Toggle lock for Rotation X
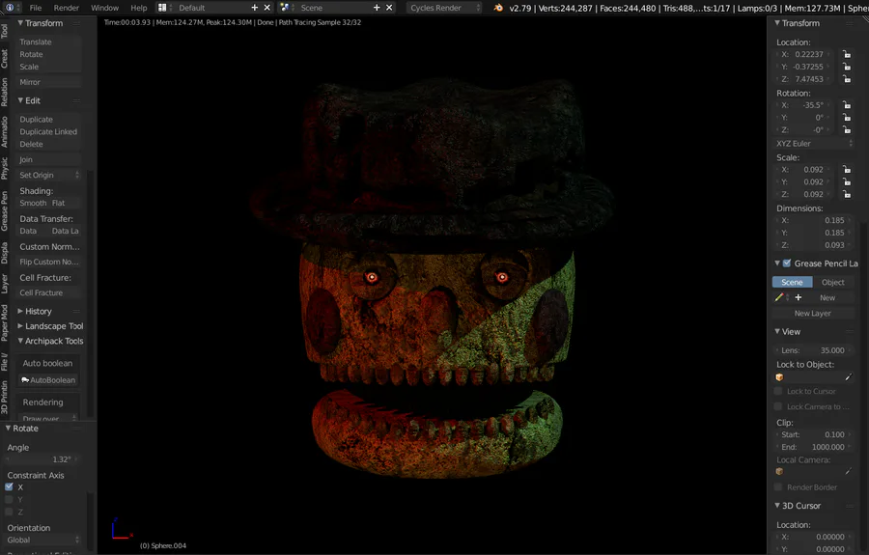This screenshot has width=869, height=555. click(847, 104)
